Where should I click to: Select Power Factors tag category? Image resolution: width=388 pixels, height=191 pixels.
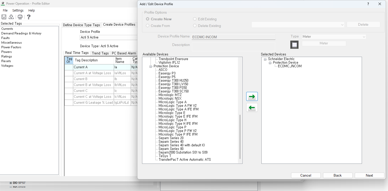[x=11, y=47]
